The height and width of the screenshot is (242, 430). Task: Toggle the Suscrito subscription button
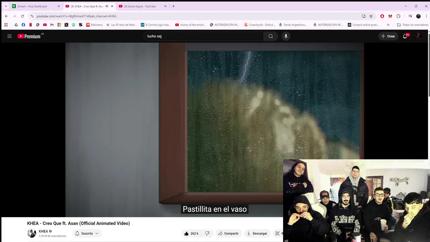click(x=87, y=233)
